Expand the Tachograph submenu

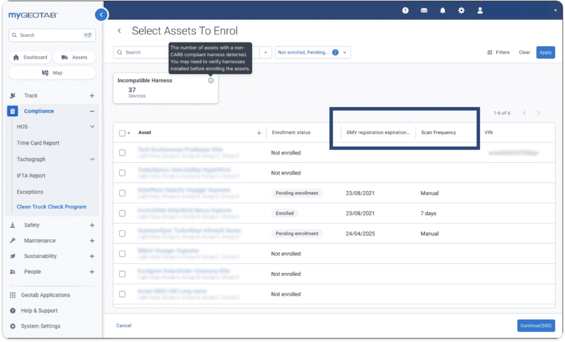pyautogui.click(x=92, y=159)
